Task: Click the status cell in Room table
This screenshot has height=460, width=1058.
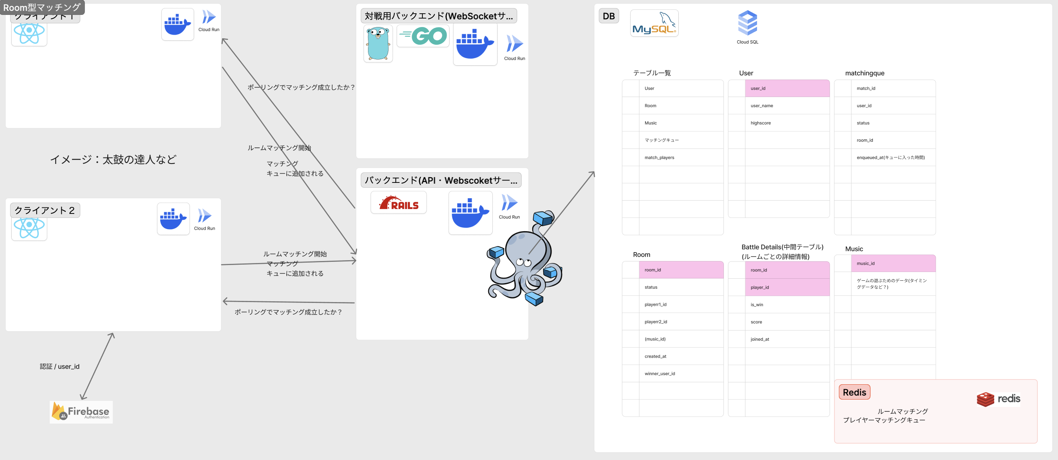Action: click(682, 287)
